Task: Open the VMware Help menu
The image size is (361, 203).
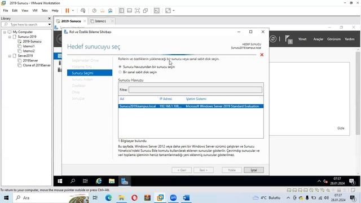Action: coord(55,11)
